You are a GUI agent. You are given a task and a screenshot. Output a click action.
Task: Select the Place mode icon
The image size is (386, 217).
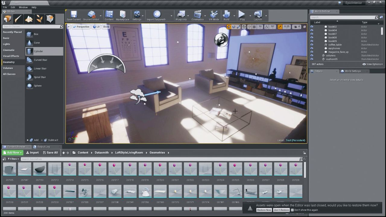pyautogui.click(x=8, y=19)
